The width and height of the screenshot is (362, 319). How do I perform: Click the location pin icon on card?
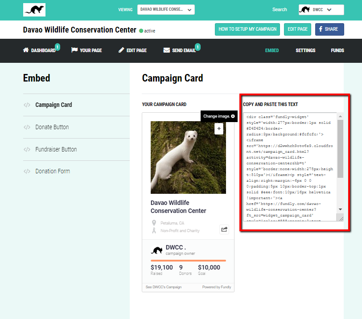[154, 223]
